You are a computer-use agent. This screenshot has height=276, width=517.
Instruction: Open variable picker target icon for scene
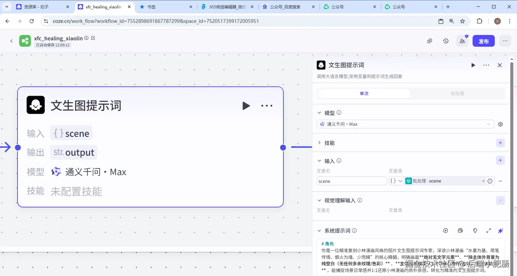tap(490, 181)
